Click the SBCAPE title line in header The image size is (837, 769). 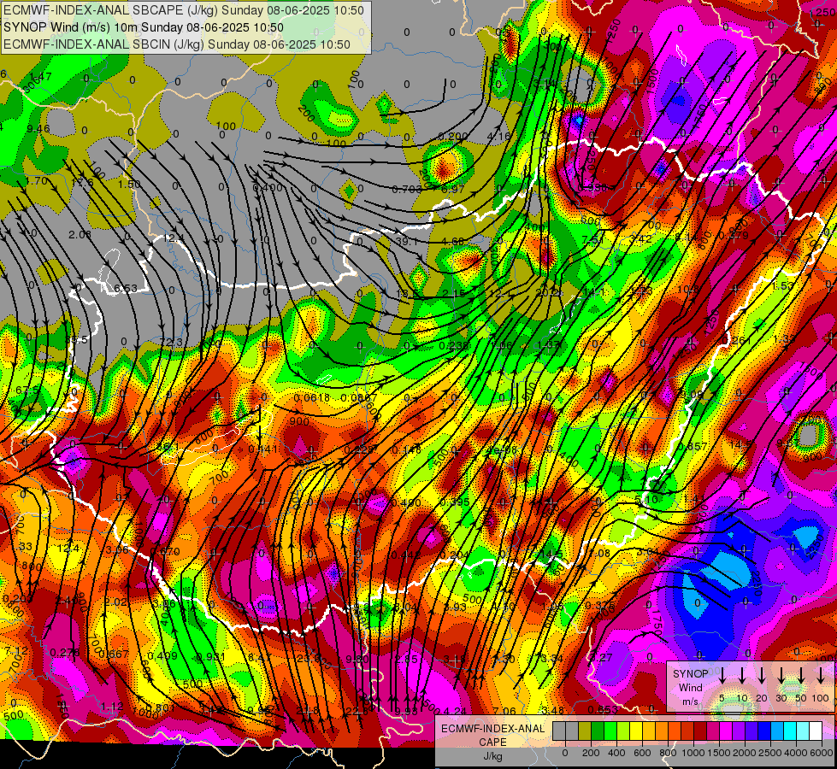point(184,10)
